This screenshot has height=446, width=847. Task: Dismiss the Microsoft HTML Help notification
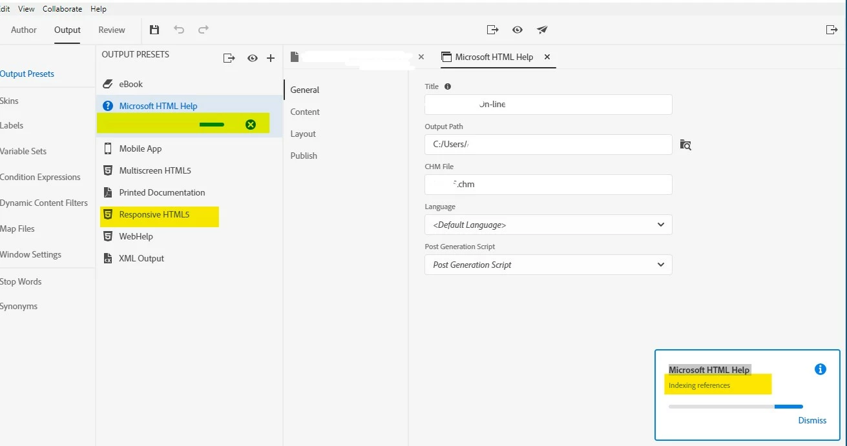[x=812, y=420]
